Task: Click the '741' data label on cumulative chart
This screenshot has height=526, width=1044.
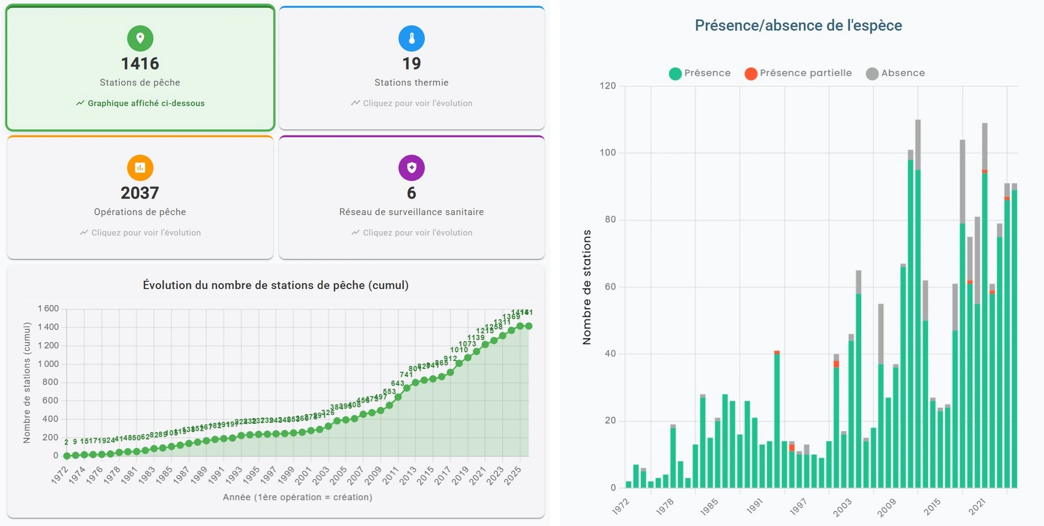Action: [x=406, y=375]
